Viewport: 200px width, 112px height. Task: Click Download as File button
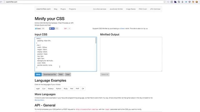point(50,74)
